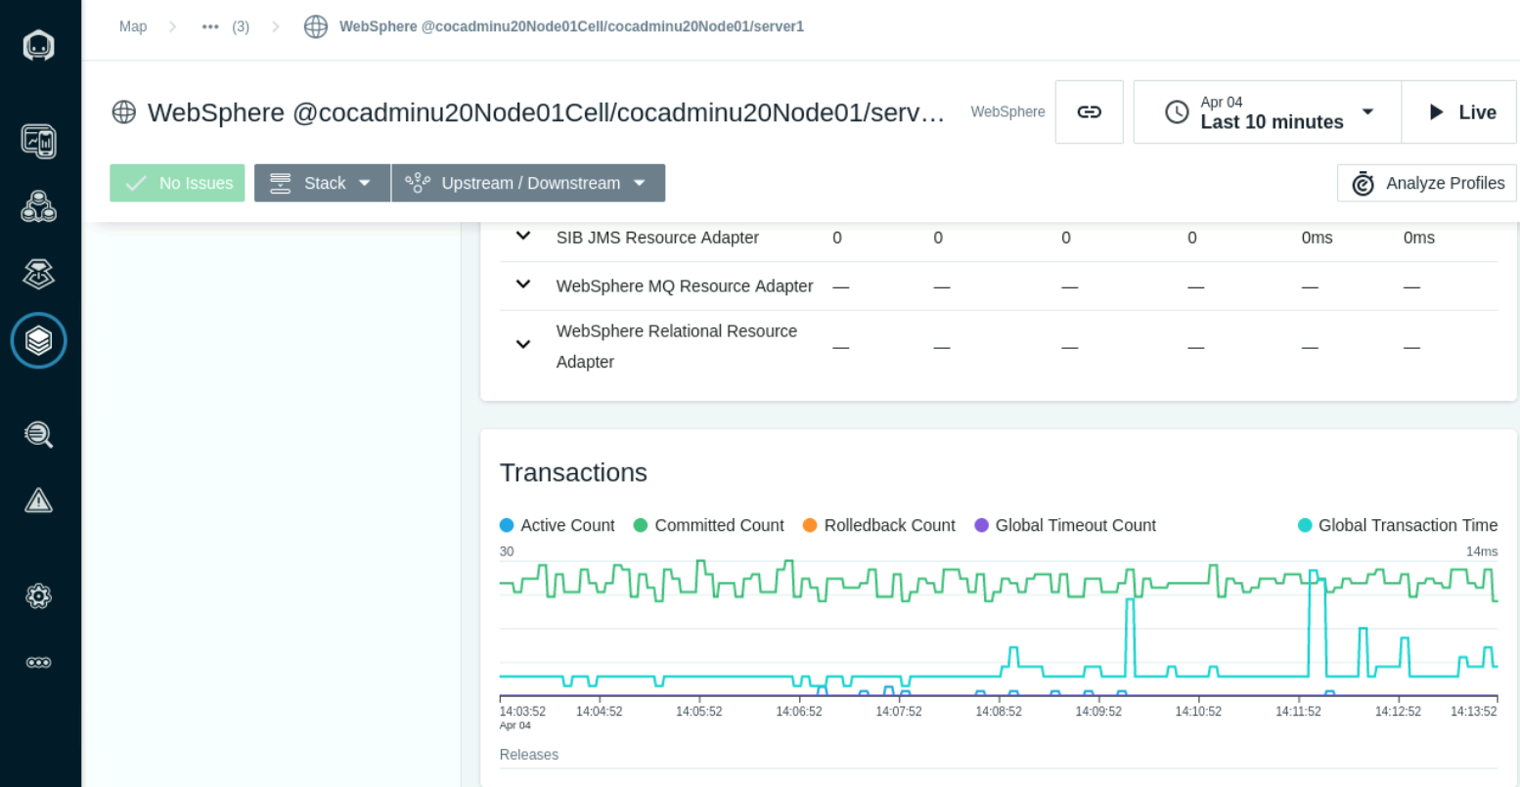Click the 14ms right axis label

1482,551
